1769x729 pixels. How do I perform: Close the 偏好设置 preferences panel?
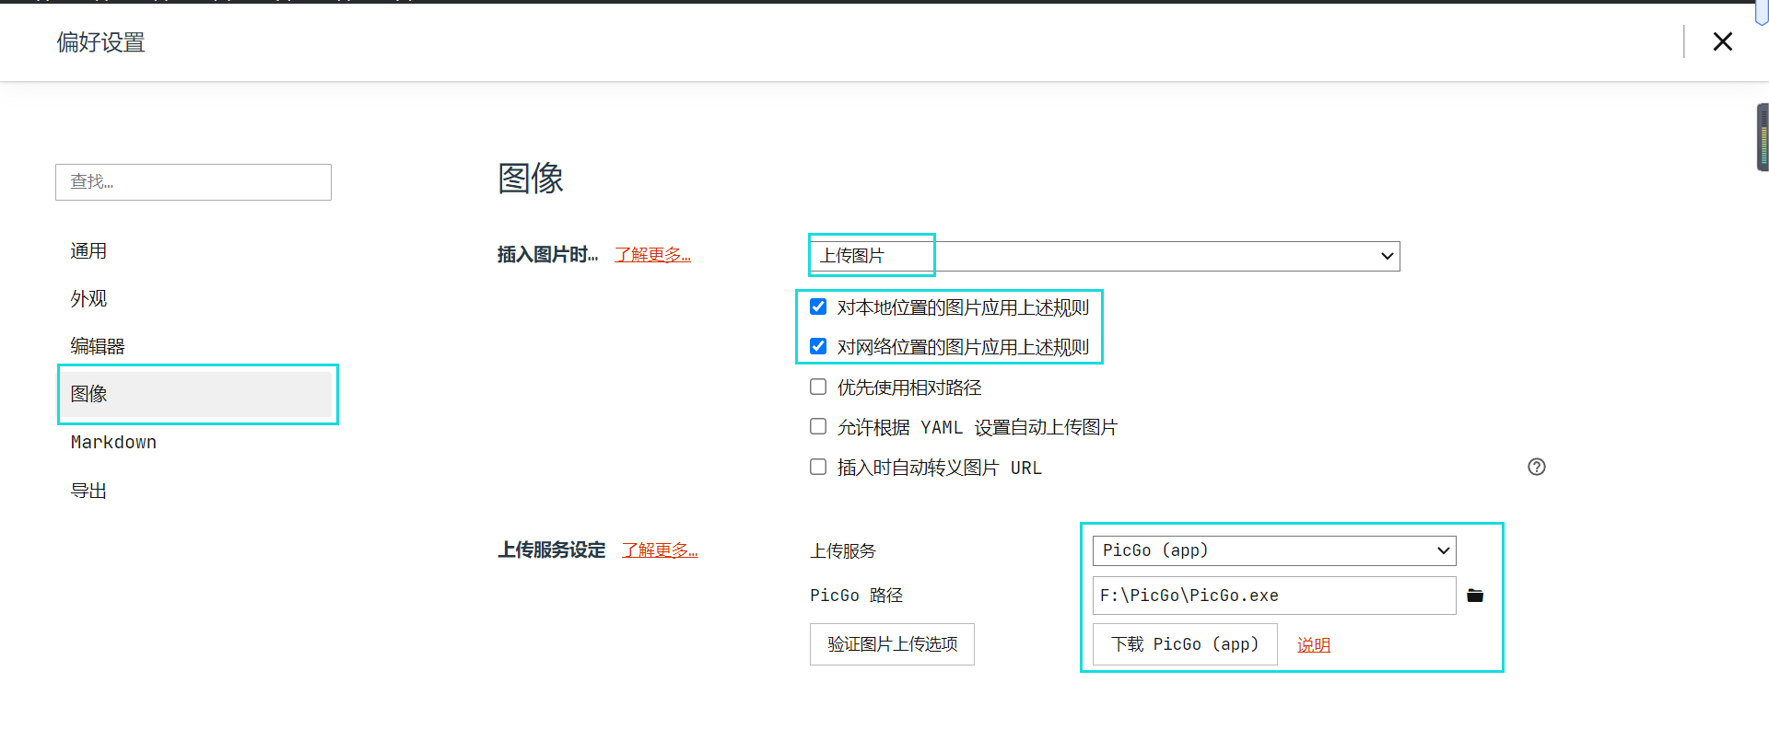(1722, 41)
